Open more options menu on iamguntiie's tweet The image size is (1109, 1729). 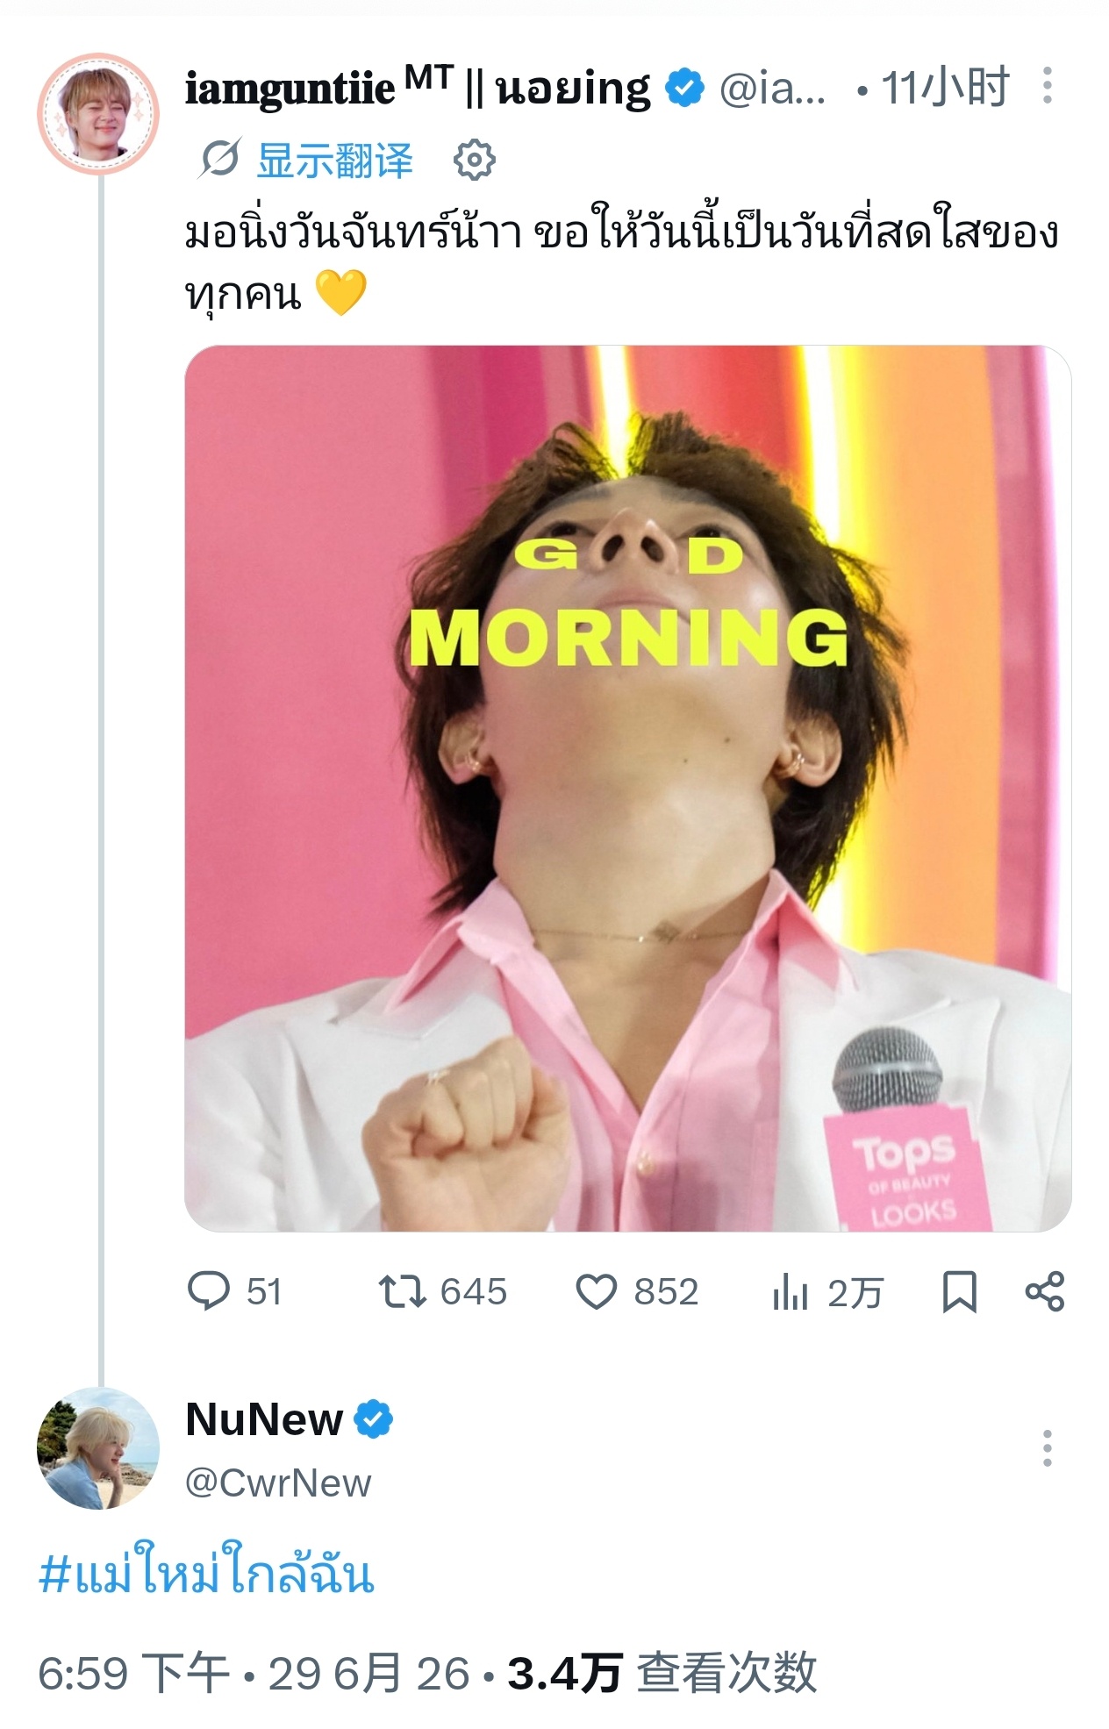(x=1047, y=85)
